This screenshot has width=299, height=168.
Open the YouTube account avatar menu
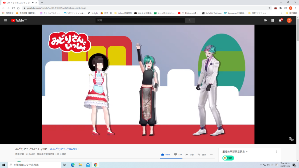(289, 20)
